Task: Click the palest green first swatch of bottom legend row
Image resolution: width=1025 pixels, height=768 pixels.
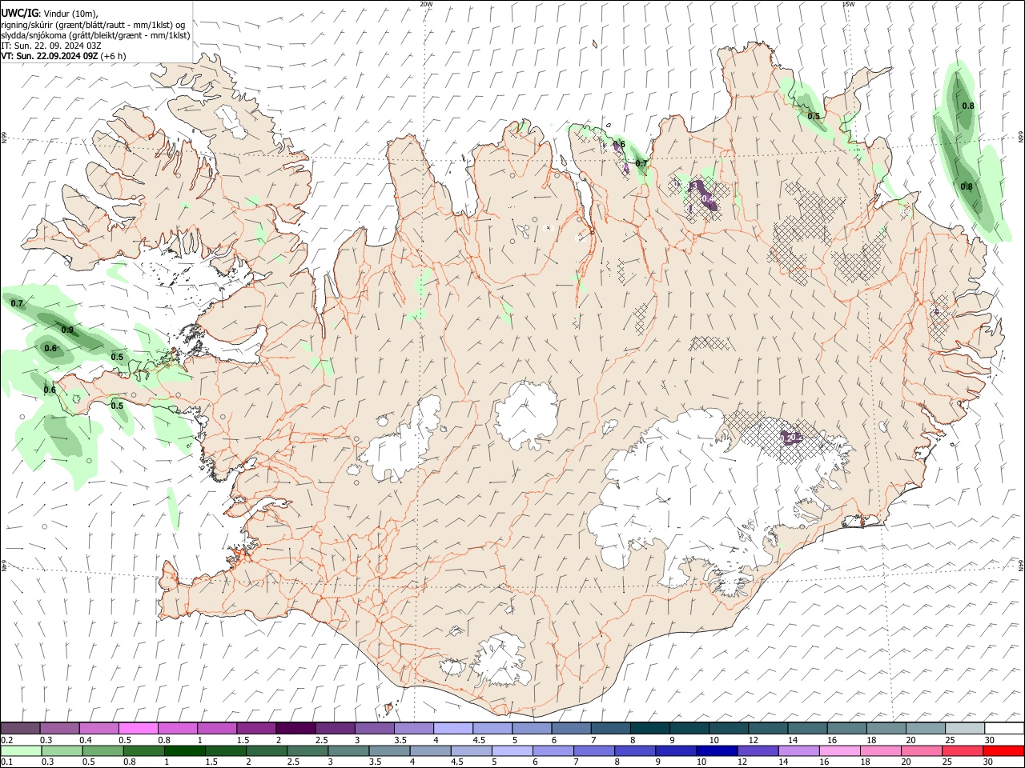Action: click(x=21, y=750)
